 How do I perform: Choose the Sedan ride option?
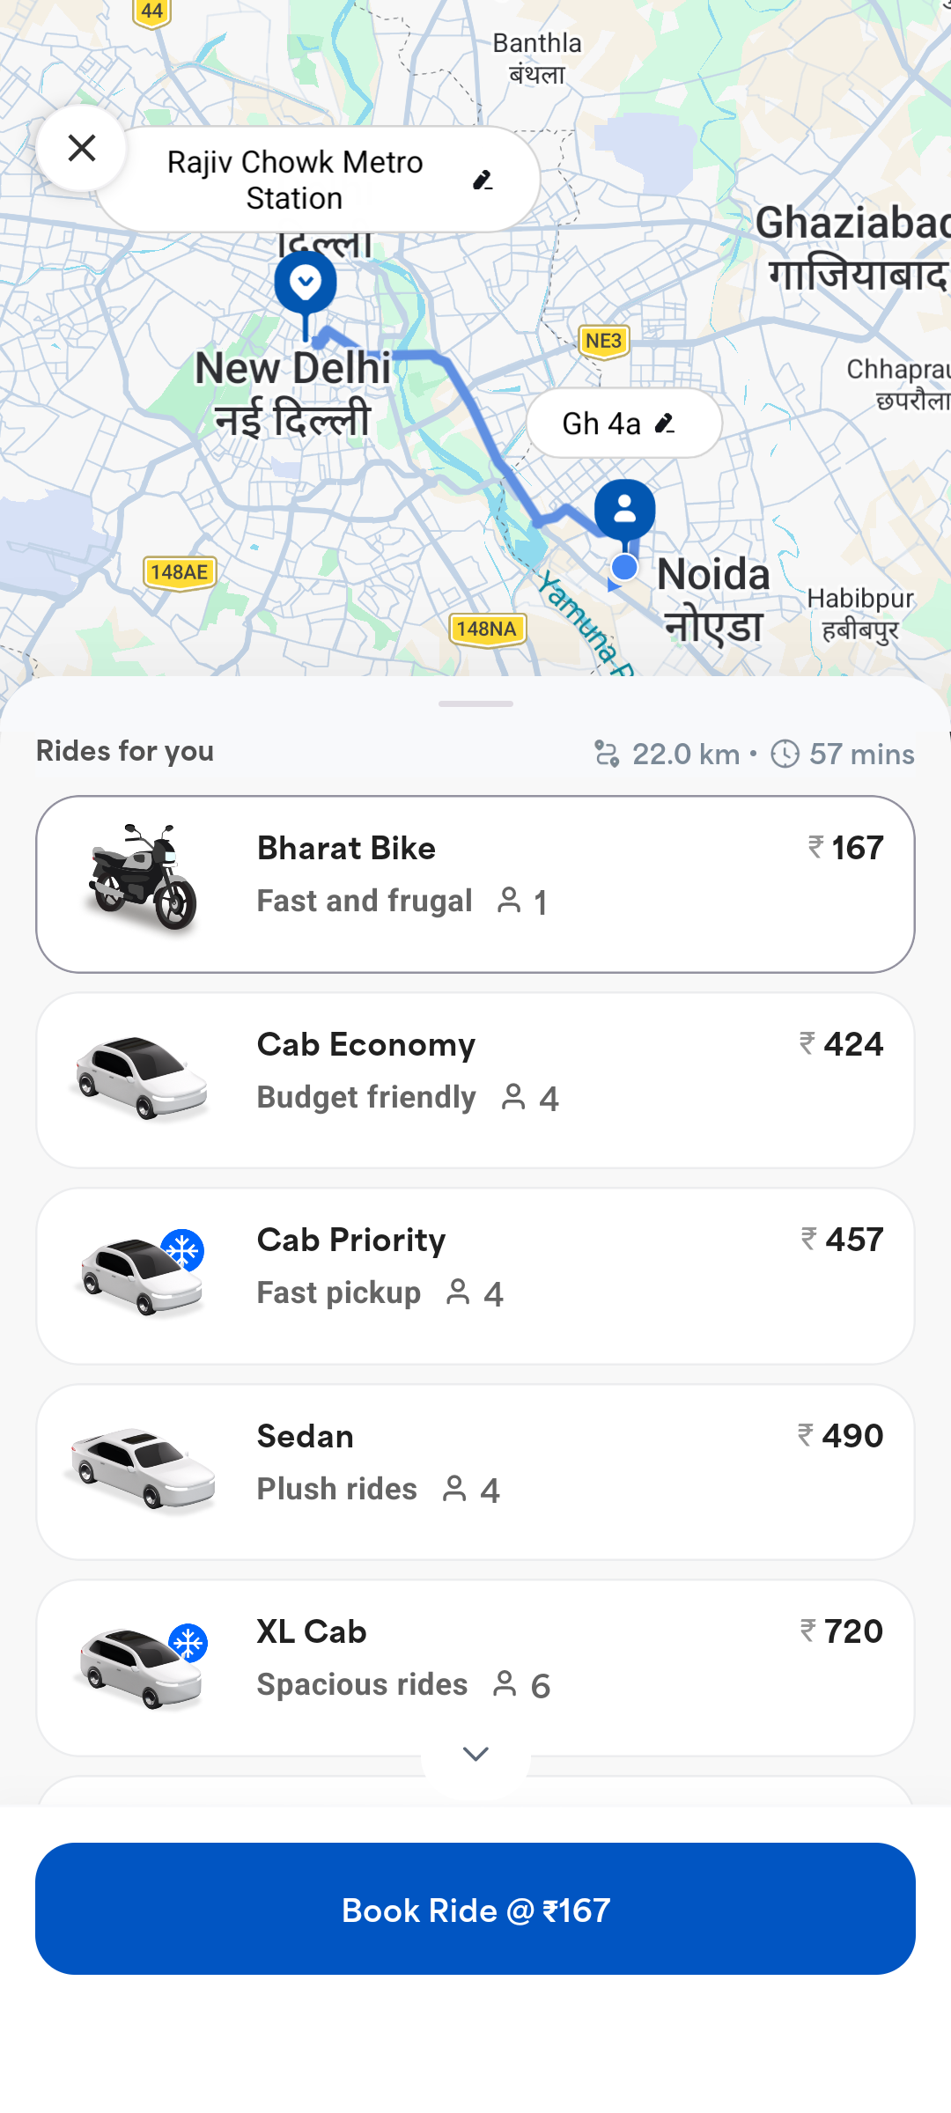[475, 1471]
